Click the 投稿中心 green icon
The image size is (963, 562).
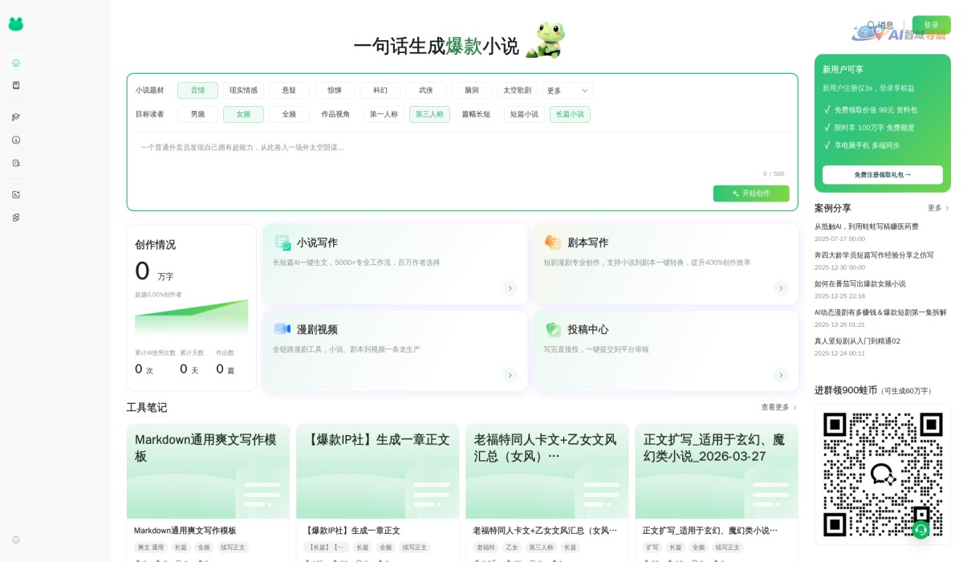coord(553,329)
